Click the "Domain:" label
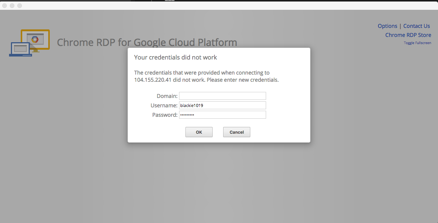The width and height of the screenshot is (438, 223). tap(167, 96)
